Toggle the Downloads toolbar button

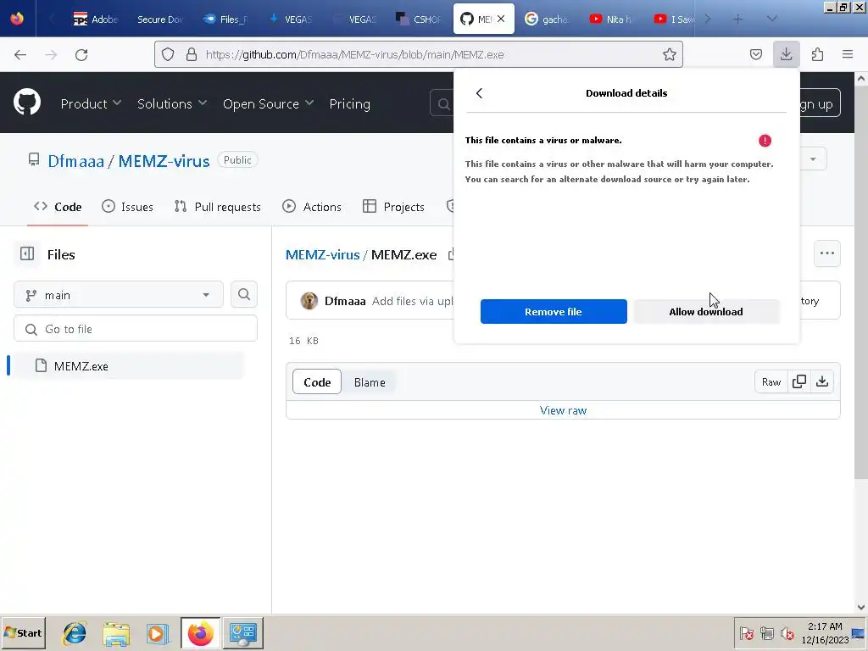pos(786,54)
